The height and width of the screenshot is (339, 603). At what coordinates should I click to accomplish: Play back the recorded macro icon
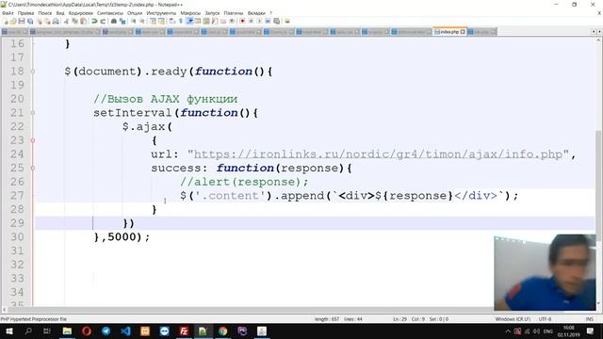259,21
